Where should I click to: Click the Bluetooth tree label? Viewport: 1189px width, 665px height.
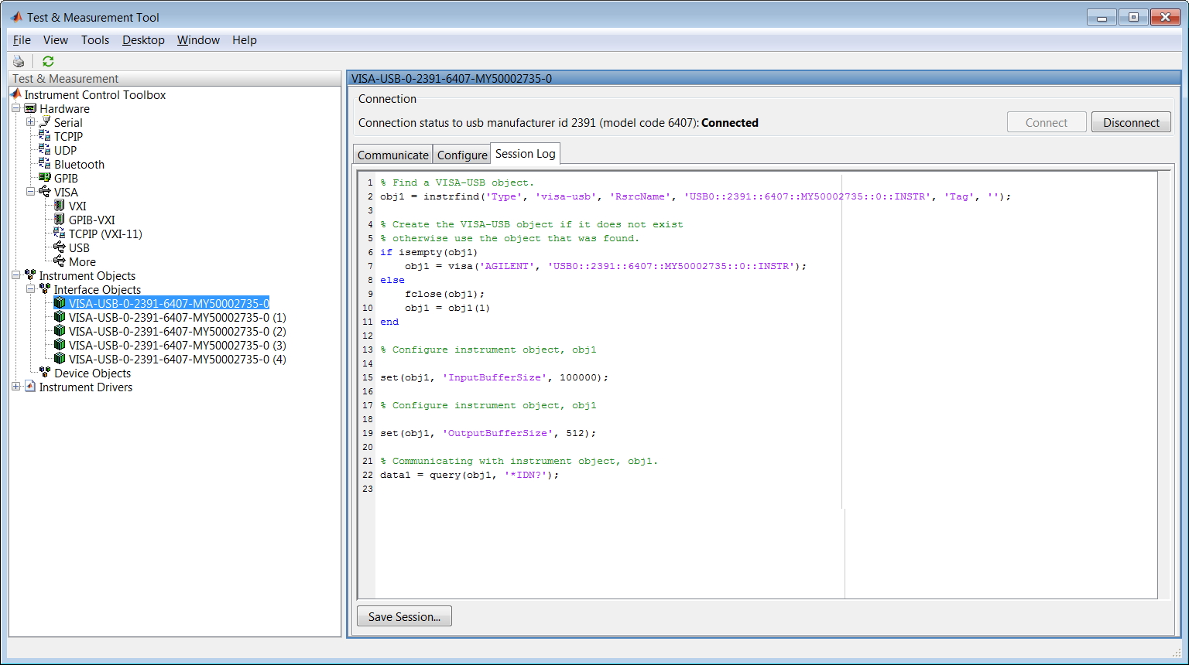click(x=79, y=164)
